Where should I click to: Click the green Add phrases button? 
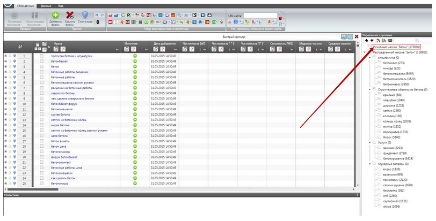pyautogui.click(x=55, y=16)
